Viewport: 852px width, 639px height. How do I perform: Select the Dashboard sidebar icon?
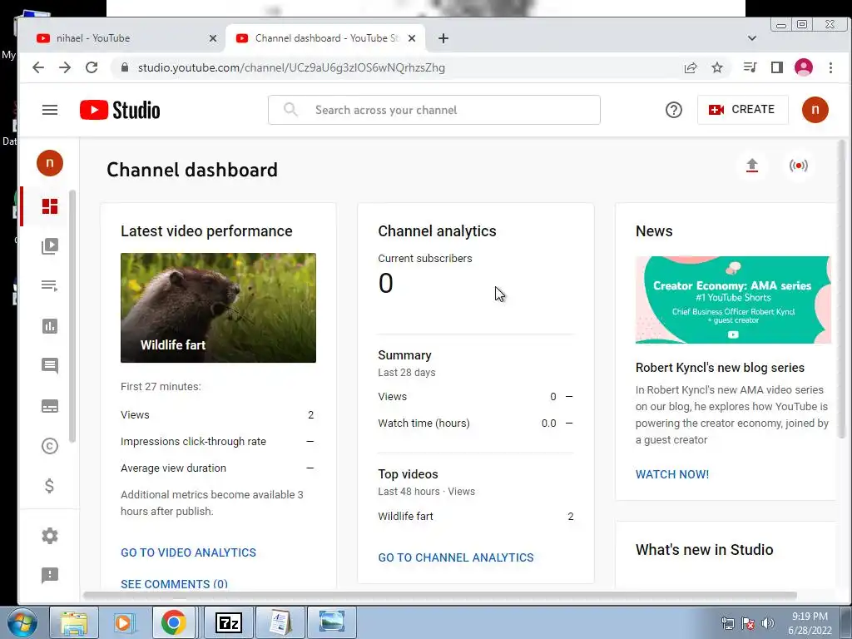click(x=50, y=206)
